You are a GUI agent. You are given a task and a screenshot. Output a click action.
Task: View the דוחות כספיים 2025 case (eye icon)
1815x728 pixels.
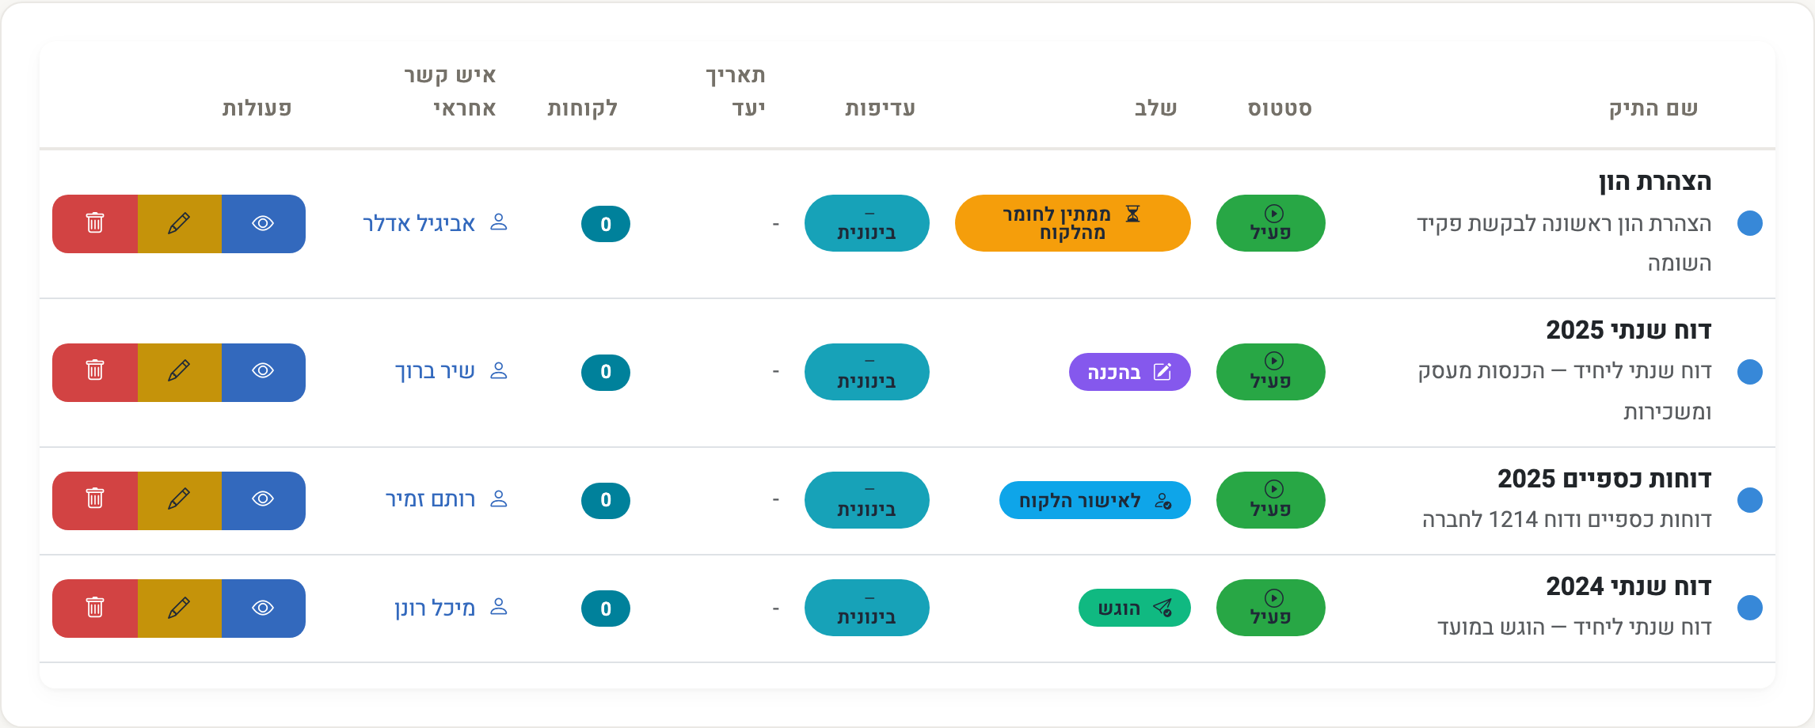pos(263,500)
